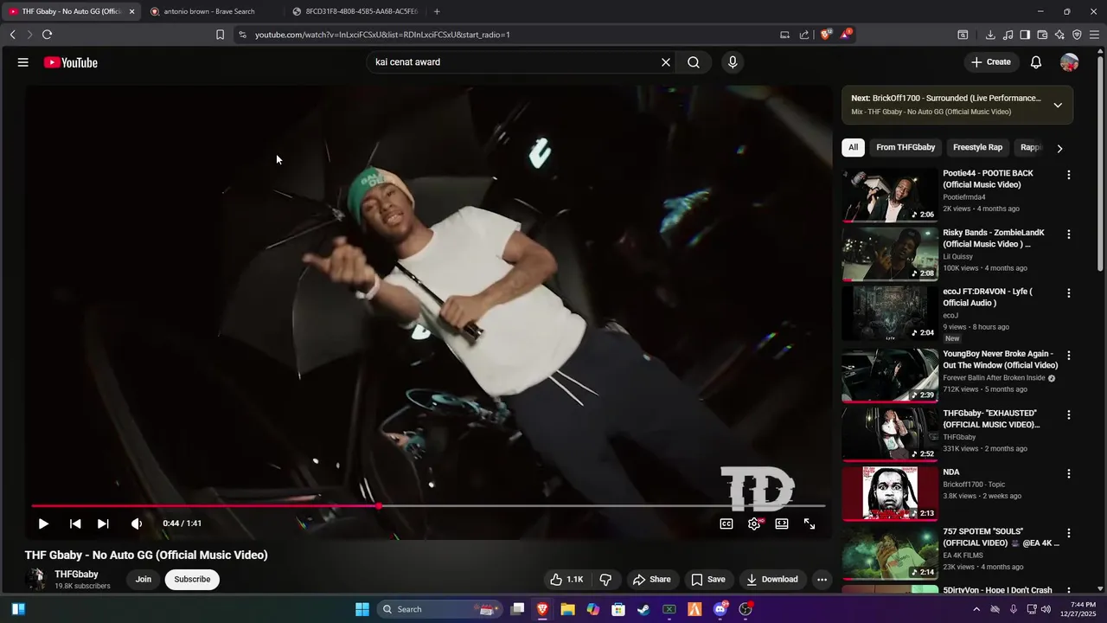Screen dimensions: 1107x623
Task: Select the From THFGbaby chip
Action: (x=905, y=147)
